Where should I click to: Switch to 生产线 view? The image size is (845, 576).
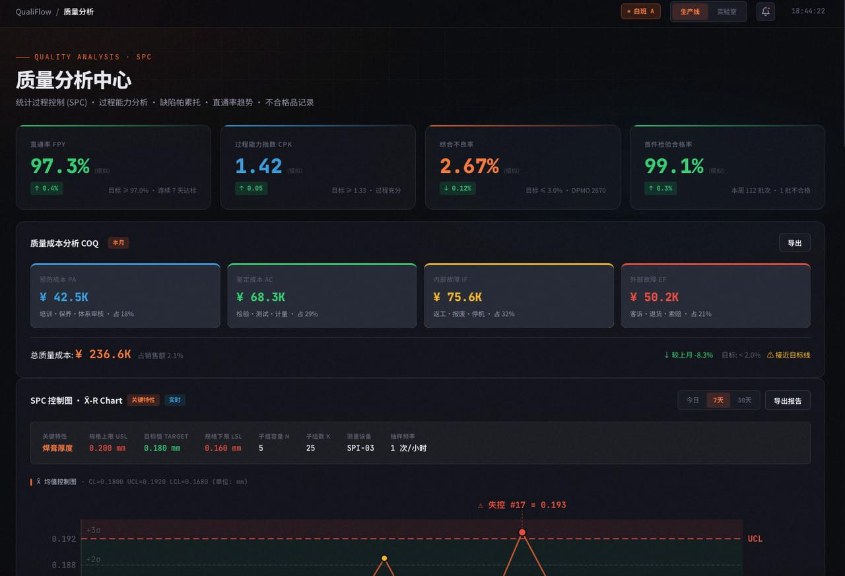pyautogui.click(x=690, y=11)
